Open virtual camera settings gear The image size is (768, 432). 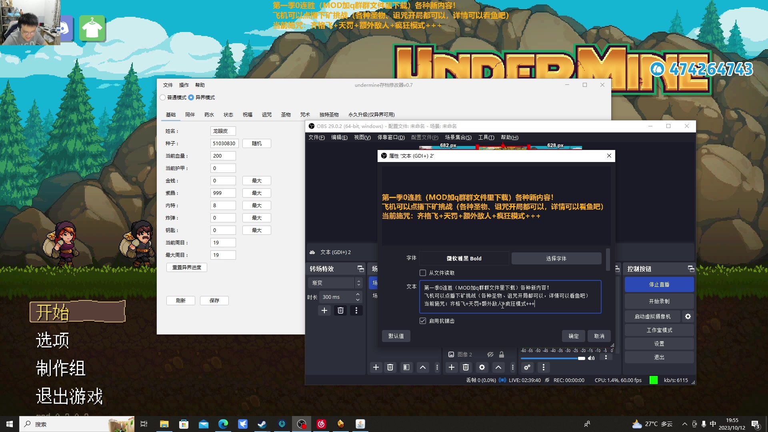pos(688,316)
